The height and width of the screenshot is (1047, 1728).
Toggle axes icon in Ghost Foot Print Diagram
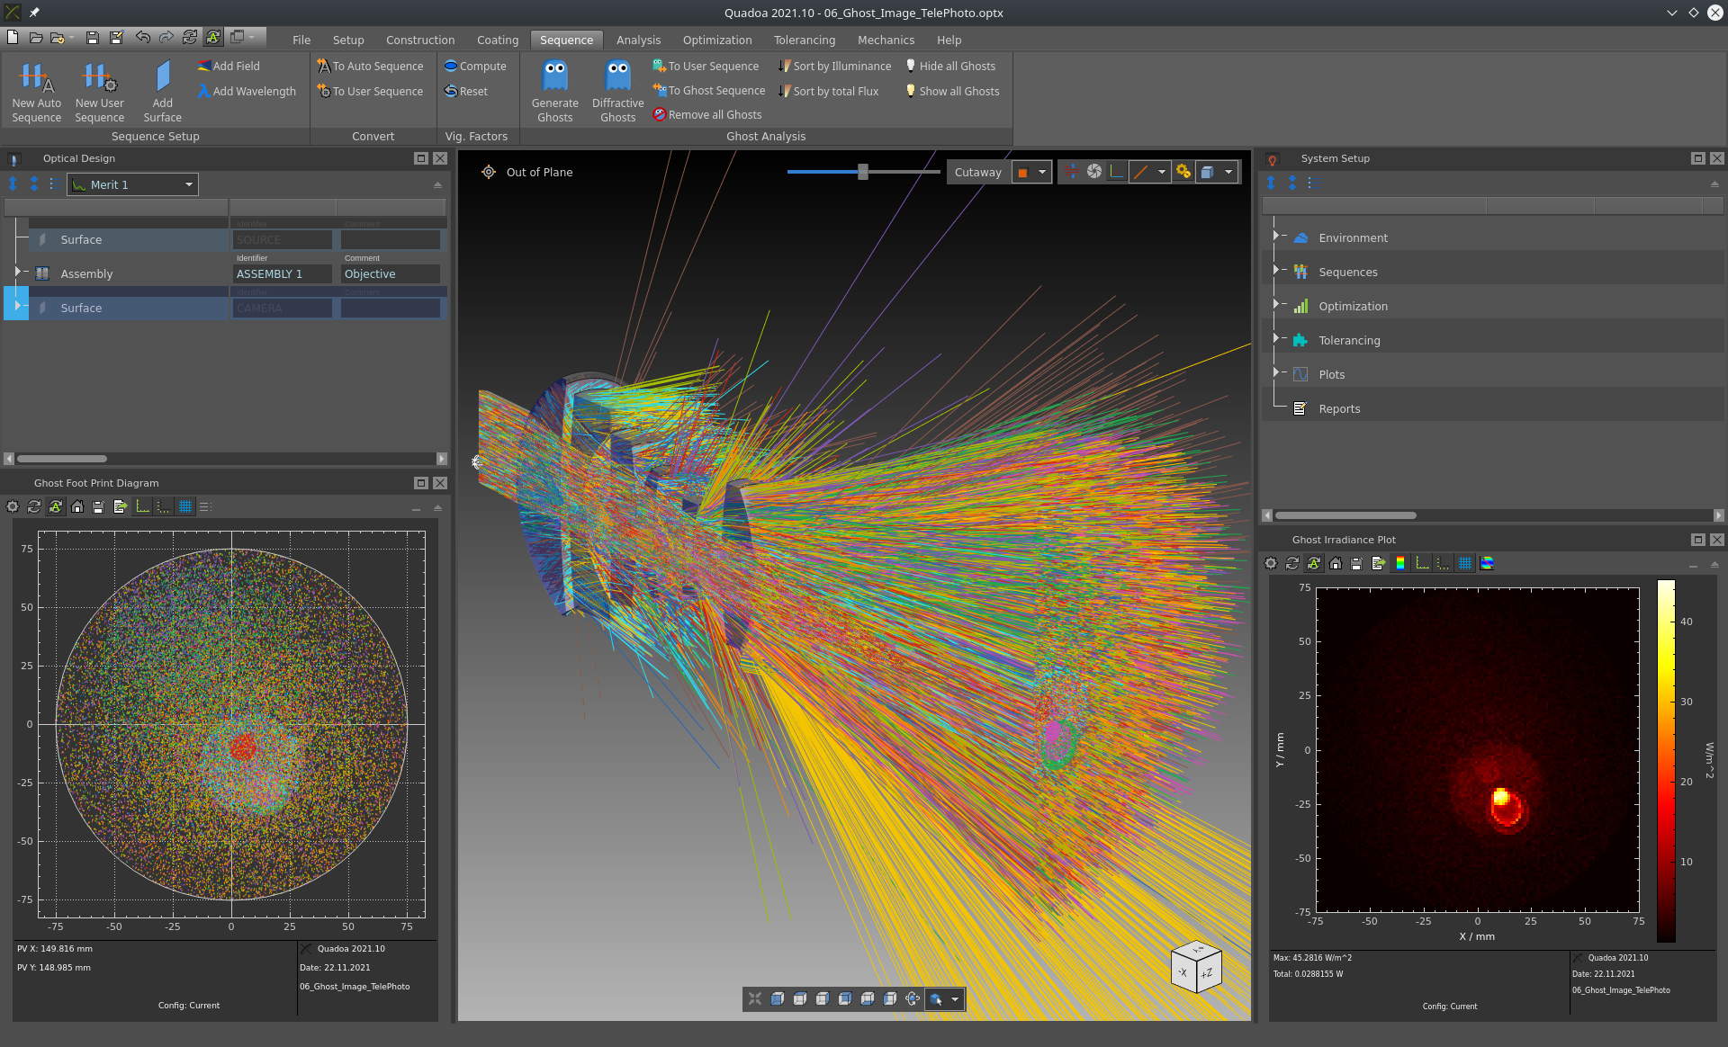142,506
